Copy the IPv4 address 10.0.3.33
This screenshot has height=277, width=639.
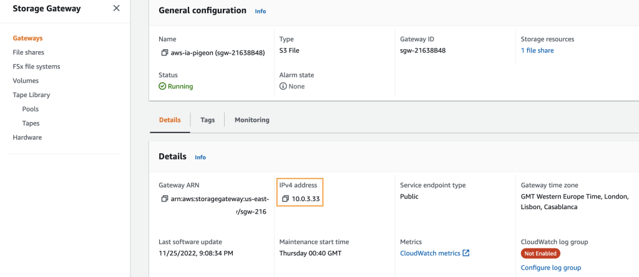(285, 199)
